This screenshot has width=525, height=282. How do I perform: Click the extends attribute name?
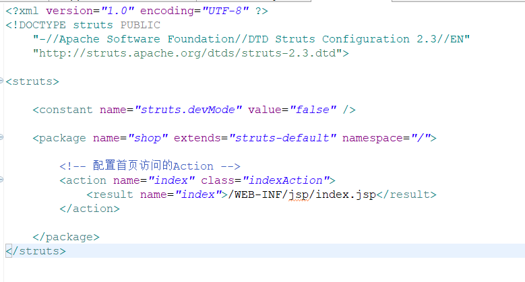click(197, 138)
